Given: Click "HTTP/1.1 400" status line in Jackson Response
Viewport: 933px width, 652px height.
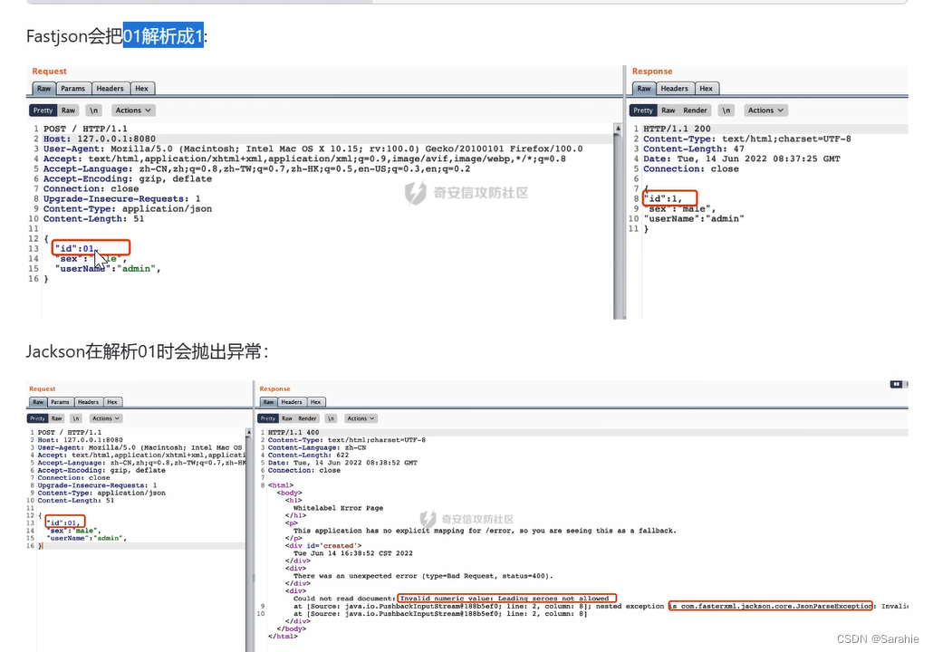Looking at the screenshot, I should pyautogui.click(x=293, y=433).
